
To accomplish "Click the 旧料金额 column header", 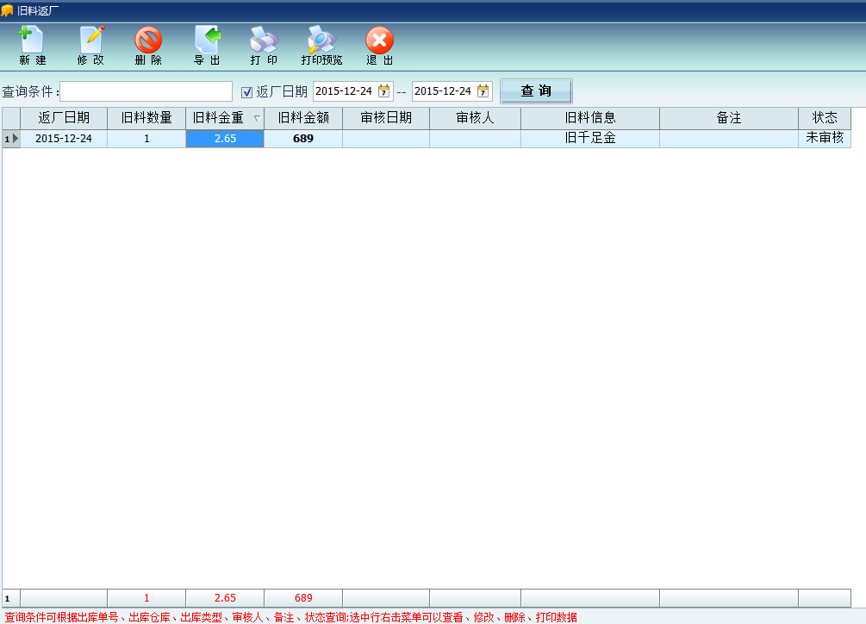I will pyautogui.click(x=303, y=118).
